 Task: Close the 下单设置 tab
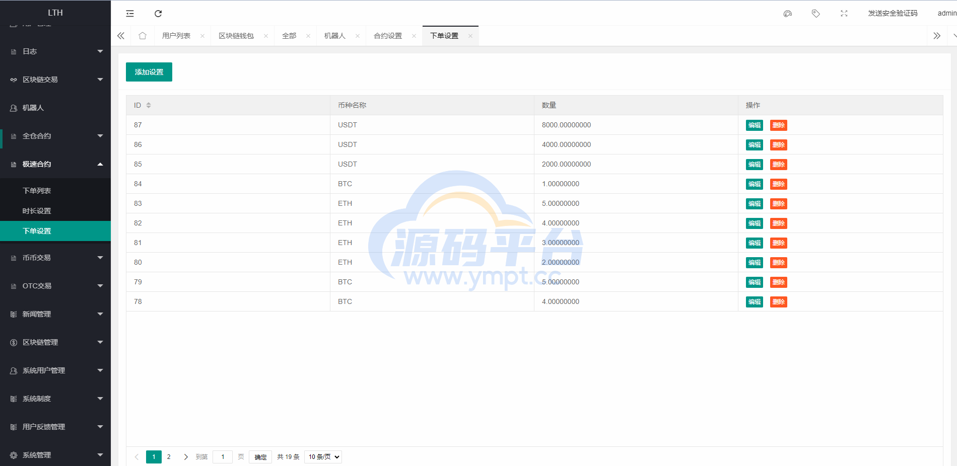pos(470,36)
